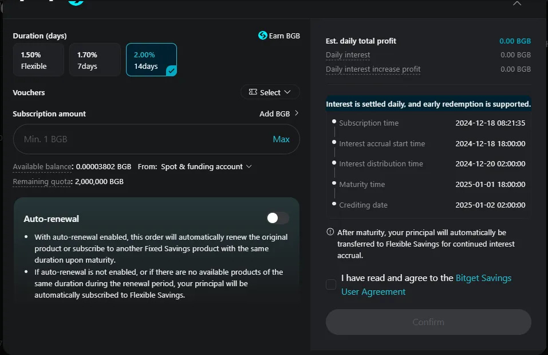Check the Bitget Savings agreement checkbox
The image size is (548, 355).
(330, 284)
